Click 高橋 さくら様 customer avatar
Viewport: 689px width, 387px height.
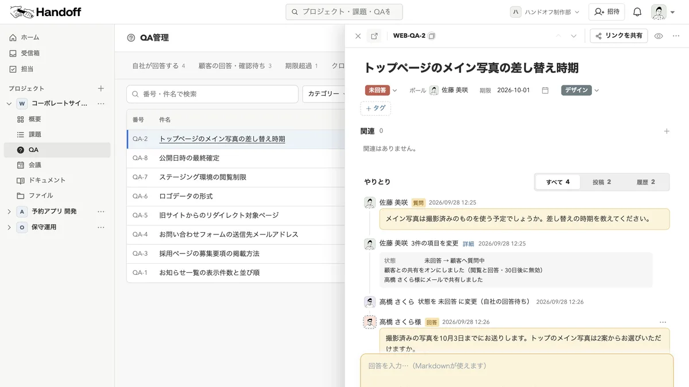click(x=370, y=322)
